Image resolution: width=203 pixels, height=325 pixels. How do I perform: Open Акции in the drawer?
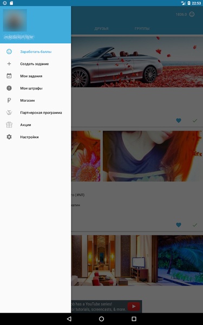[x=35, y=125]
